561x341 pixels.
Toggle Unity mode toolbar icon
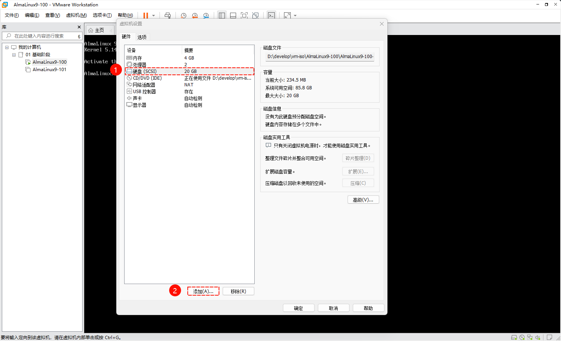[255, 15]
